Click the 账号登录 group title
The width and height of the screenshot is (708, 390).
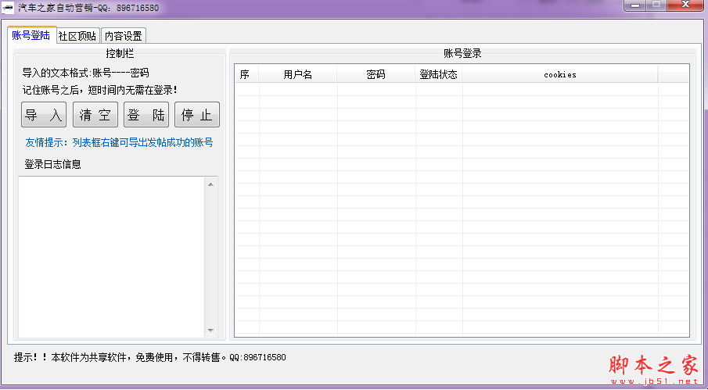462,53
